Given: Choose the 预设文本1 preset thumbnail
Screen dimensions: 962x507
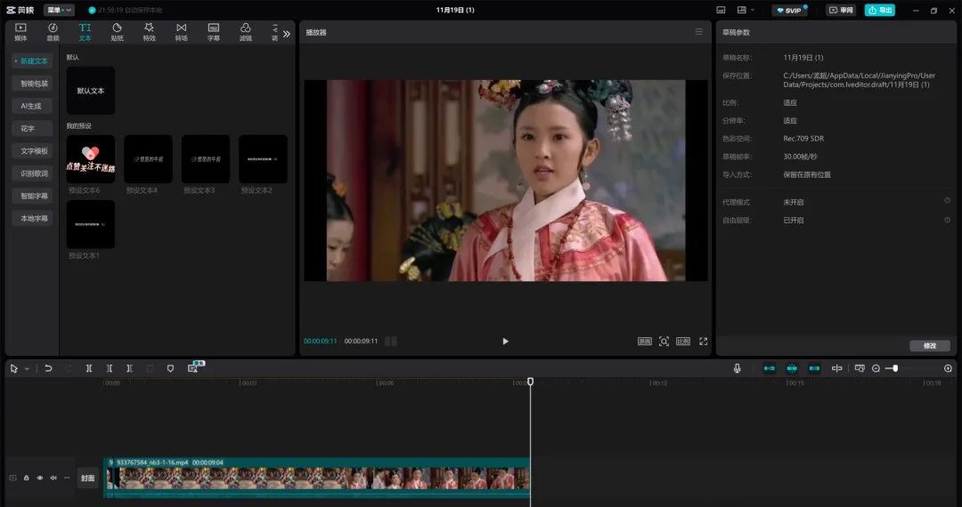Looking at the screenshot, I should pyautogui.click(x=91, y=224).
